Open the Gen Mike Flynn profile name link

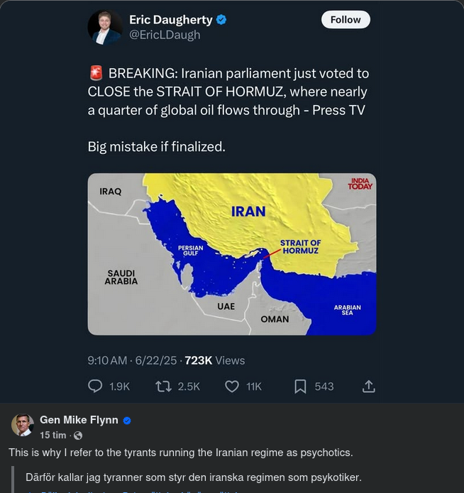[79, 420]
